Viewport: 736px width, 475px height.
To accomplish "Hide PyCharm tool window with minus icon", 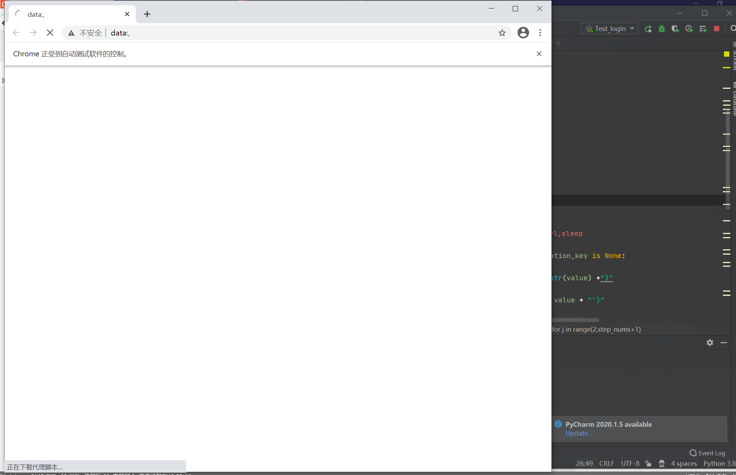I will click(x=724, y=343).
